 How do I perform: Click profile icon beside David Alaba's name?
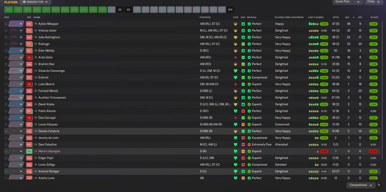(x=36, y=104)
